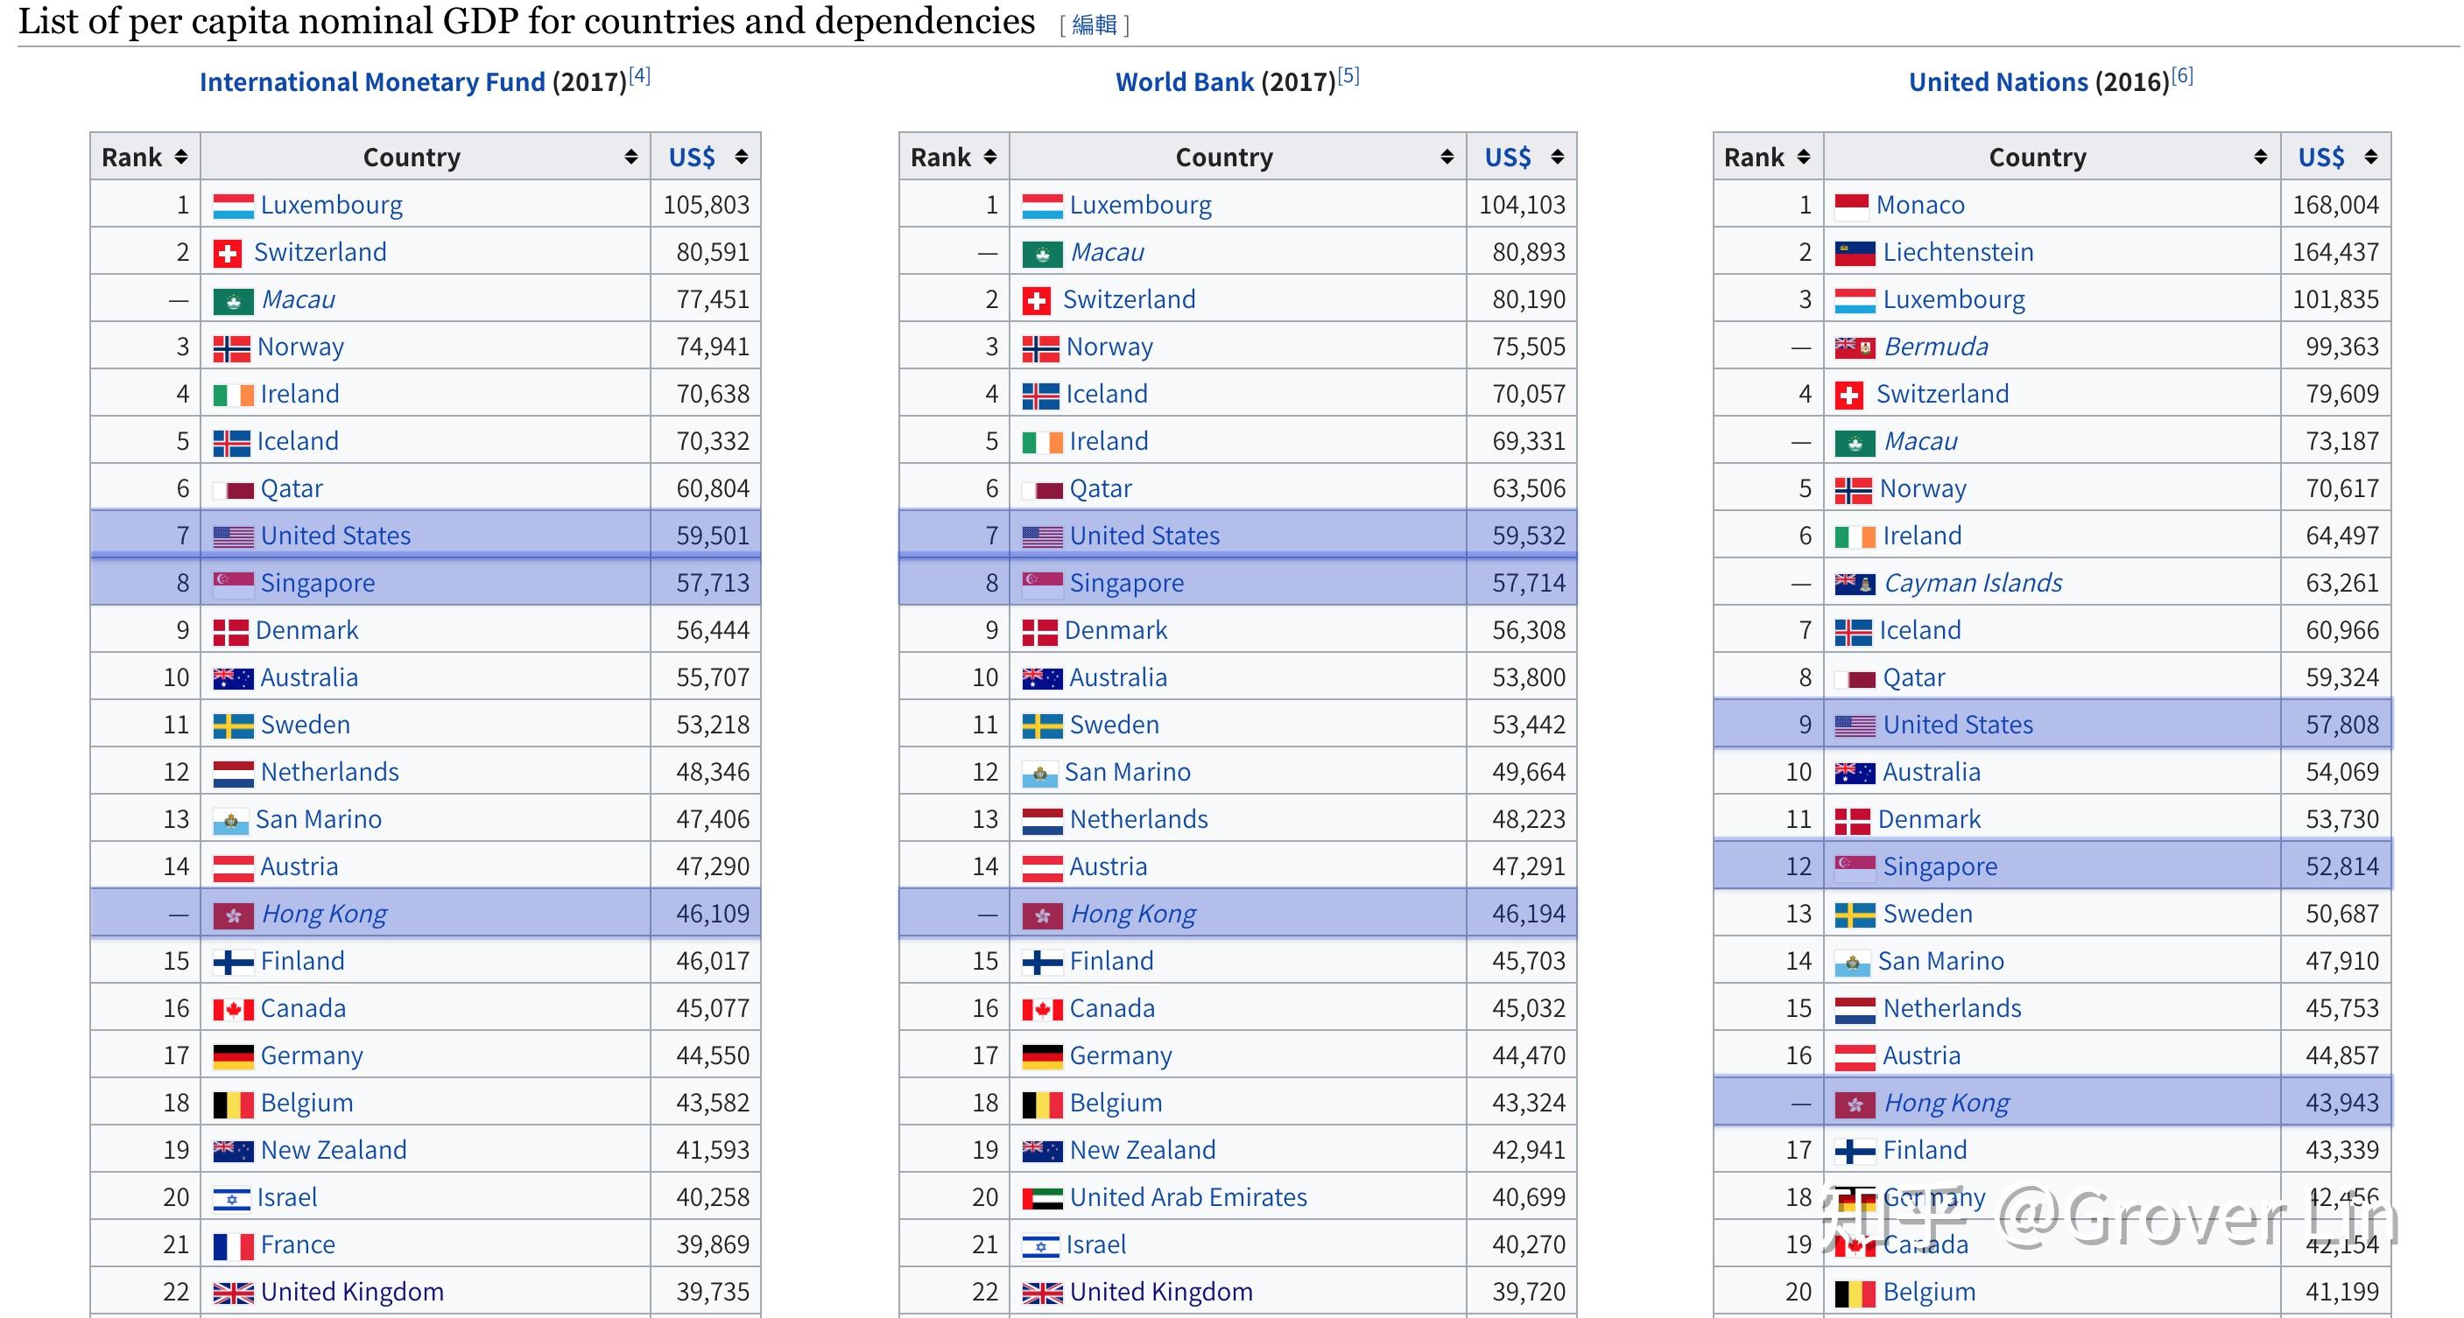The width and height of the screenshot is (2464, 1318).
Task: Open Denmark link in IMF table
Action: 306,631
